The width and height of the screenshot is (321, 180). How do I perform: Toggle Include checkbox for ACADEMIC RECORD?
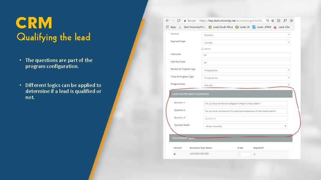pyautogui.click(x=175, y=154)
